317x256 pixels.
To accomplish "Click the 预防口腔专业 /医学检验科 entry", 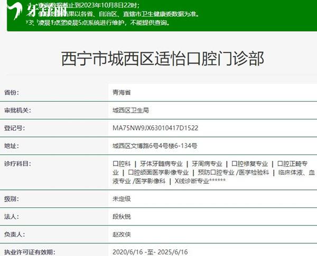I will coord(234,172).
